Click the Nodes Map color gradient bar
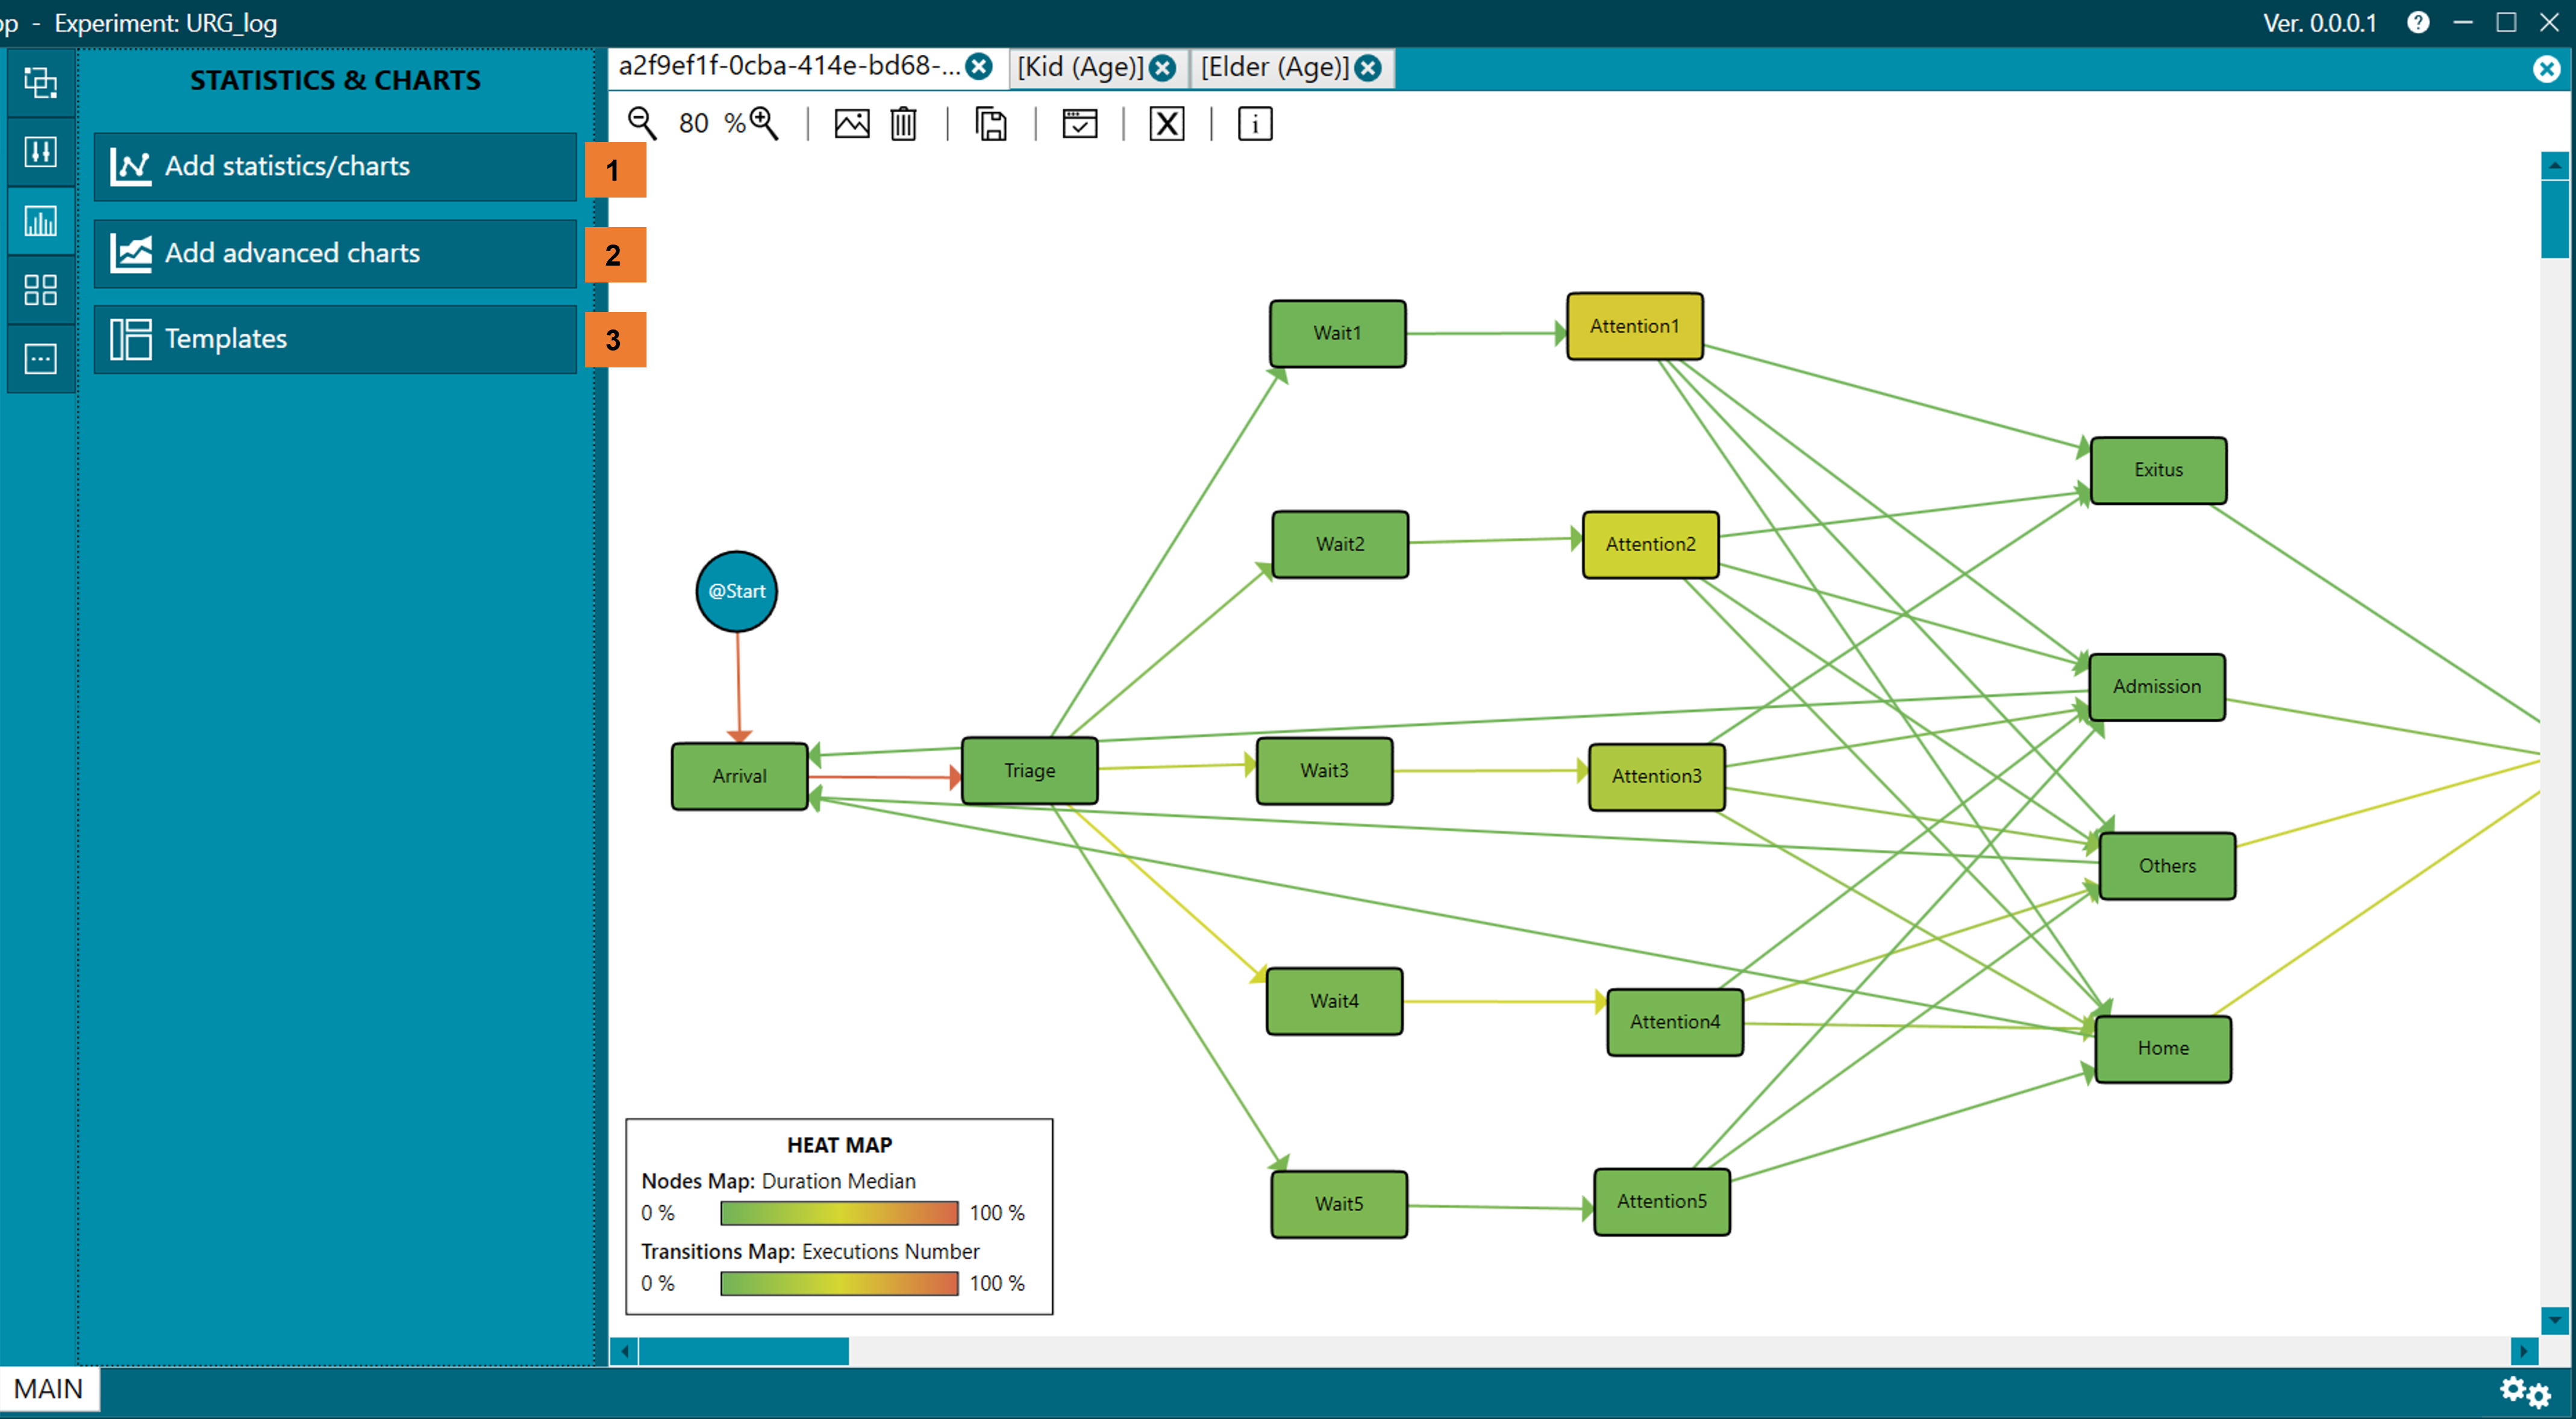The height and width of the screenshot is (1419, 2576). (839, 1213)
